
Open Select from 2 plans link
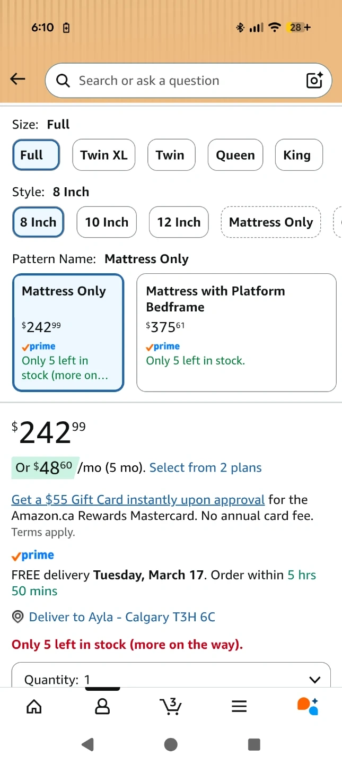click(206, 467)
